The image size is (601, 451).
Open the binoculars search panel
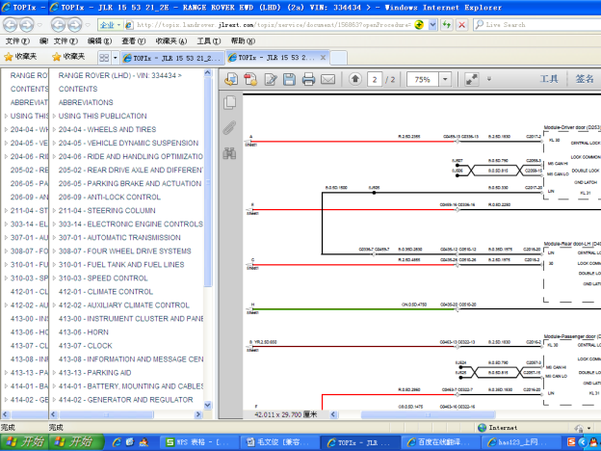[229, 153]
